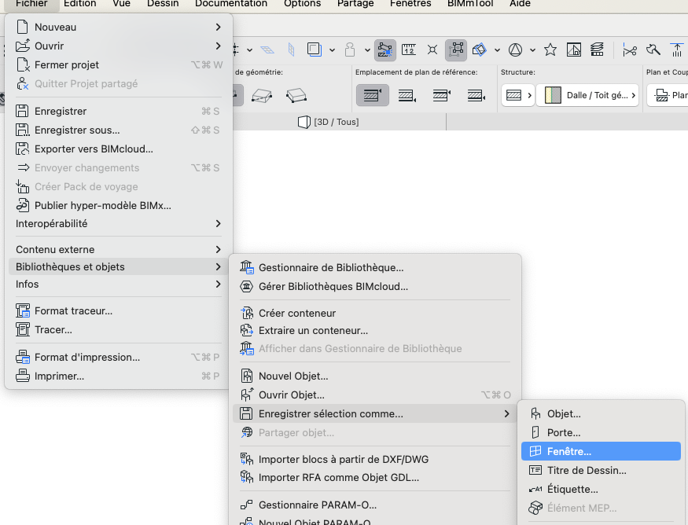This screenshot has width=688, height=525.
Task: Click the magic wand hammer icon in the toolbar
Action: coord(653,50)
